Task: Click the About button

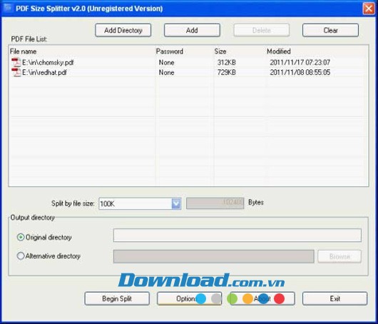Action: (262, 299)
